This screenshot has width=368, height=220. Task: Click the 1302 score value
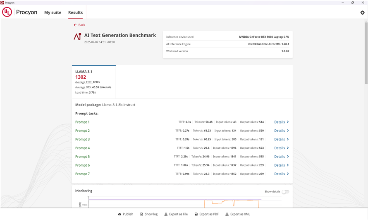81,77
